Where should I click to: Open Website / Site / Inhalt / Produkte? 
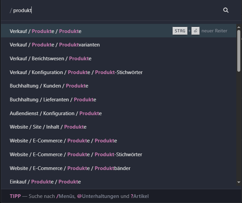pos(48,127)
